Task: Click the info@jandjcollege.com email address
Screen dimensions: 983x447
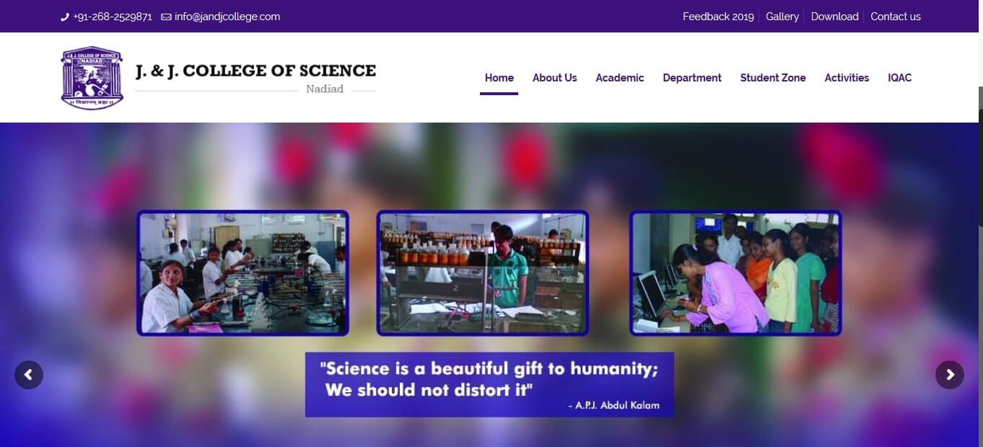Action: (227, 17)
